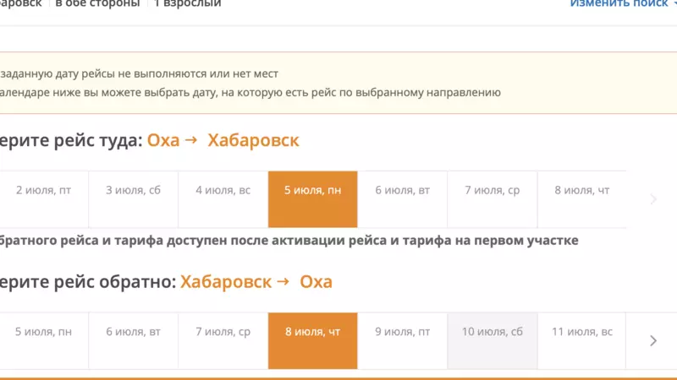Pick 7 июля, ср in outbound calendar
The height and width of the screenshot is (380, 677).
point(492,191)
